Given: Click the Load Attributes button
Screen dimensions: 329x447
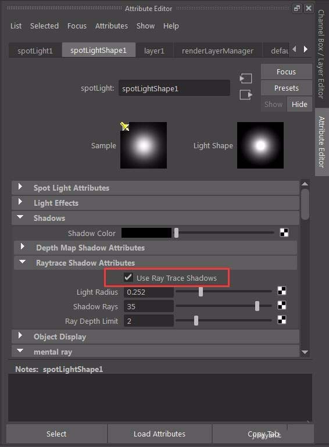Looking at the screenshot, I should tap(160, 434).
